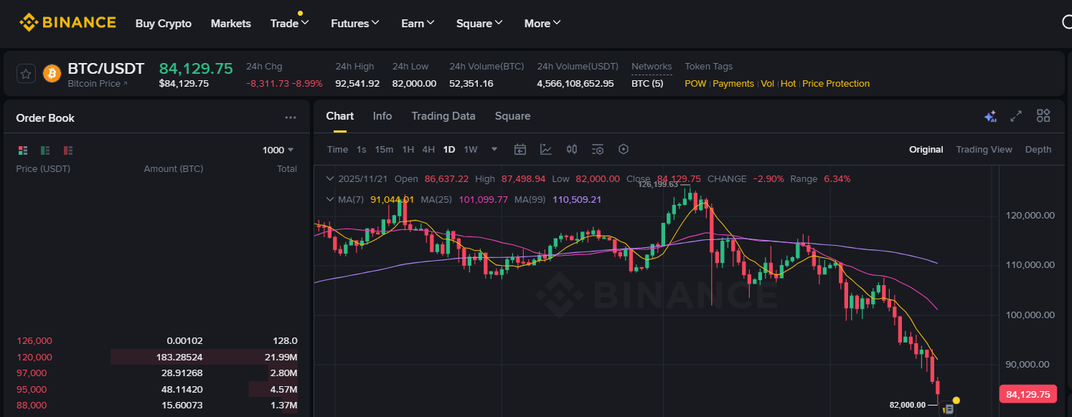Choose the candlestick chart style
Image resolution: width=1072 pixels, height=417 pixels.
[571, 149]
